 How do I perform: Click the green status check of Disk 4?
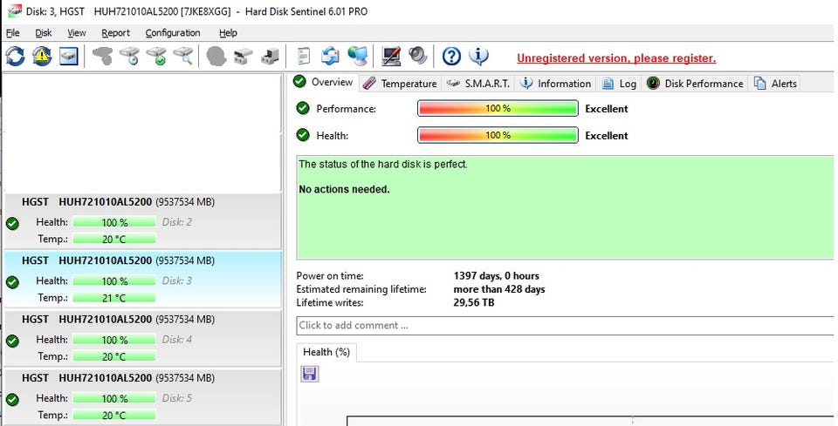[12, 341]
